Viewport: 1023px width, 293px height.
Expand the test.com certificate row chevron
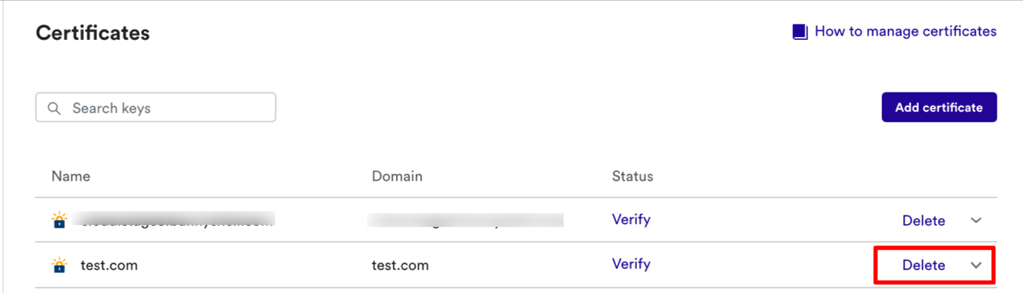coord(976,265)
